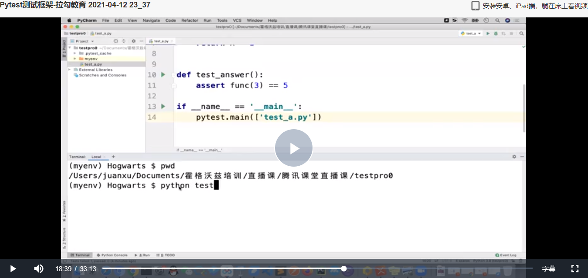Open the Help menu
The image size is (588, 278).
(x=272, y=20)
